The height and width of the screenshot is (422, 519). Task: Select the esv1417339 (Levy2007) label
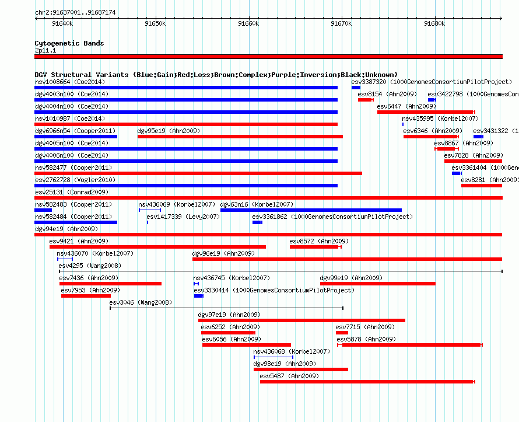click(x=183, y=217)
